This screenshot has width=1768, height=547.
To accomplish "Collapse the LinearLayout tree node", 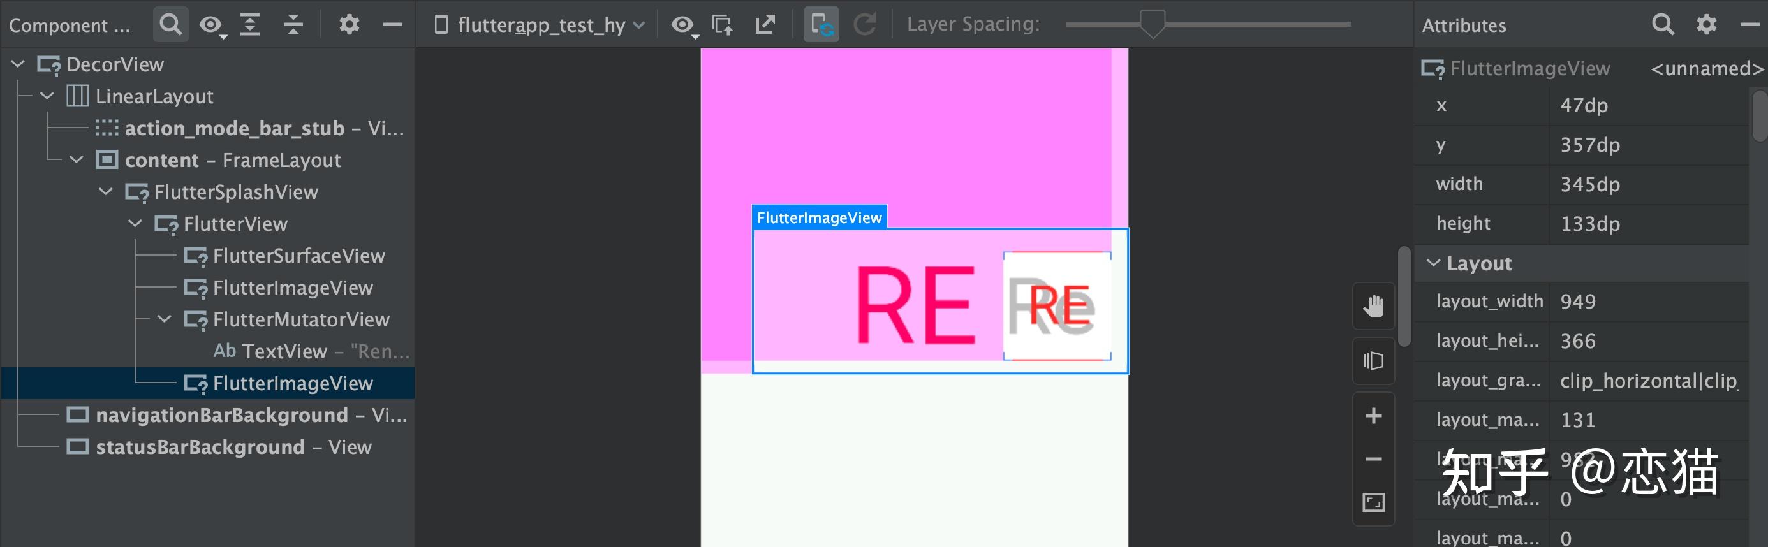I will pos(47,96).
